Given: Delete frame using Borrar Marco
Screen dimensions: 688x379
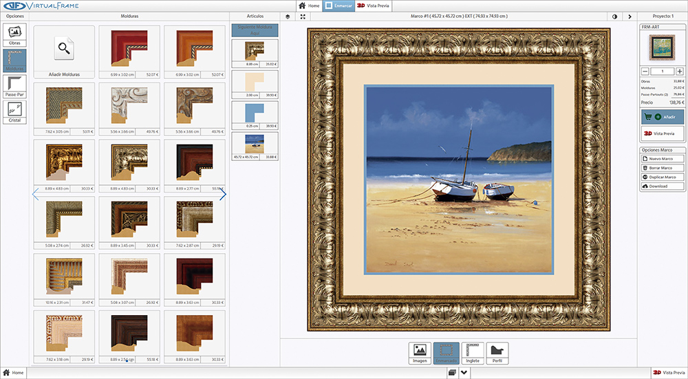Looking at the screenshot, I should 663,168.
